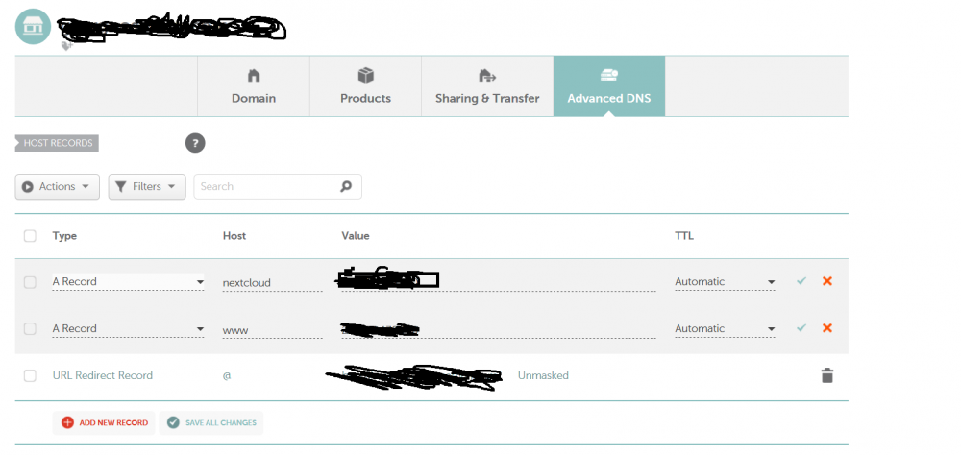Delete URL Redirect Record with trash icon
This screenshot has height=455, width=961.
pyautogui.click(x=827, y=375)
